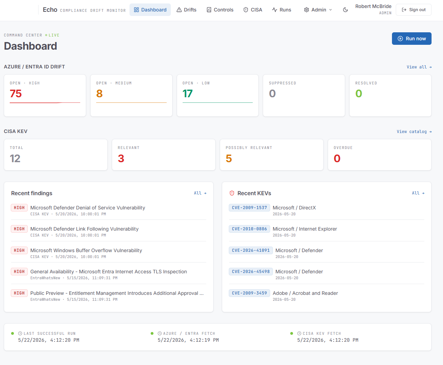Click the CVE-2026-41091 badge
The height and width of the screenshot is (365, 443).
tap(251, 250)
